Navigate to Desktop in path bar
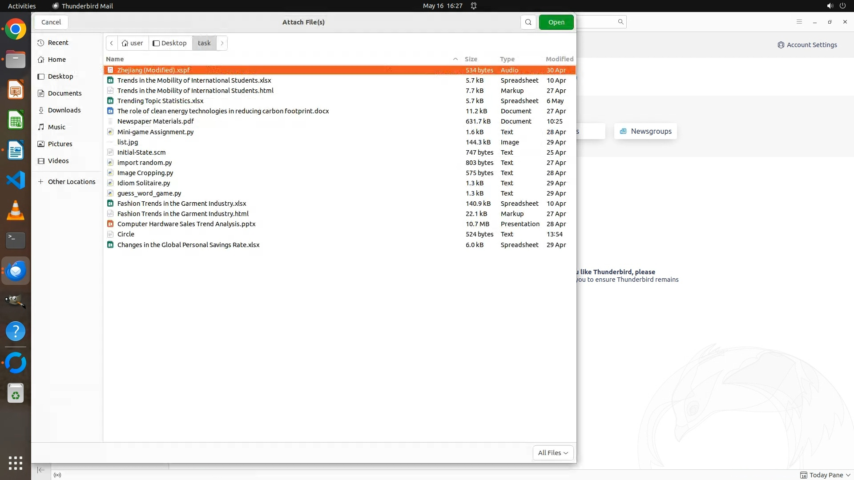Image resolution: width=854 pixels, height=480 pixels. pyautogui.click(x=170, y=43)
